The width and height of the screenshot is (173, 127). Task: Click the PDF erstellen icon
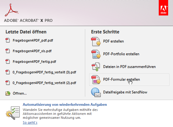96,42
